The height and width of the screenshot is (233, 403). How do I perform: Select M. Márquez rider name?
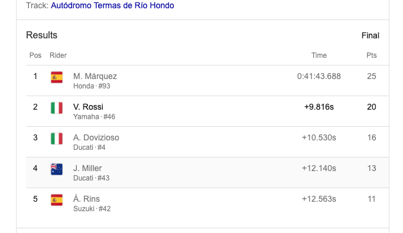click(95, 76)
